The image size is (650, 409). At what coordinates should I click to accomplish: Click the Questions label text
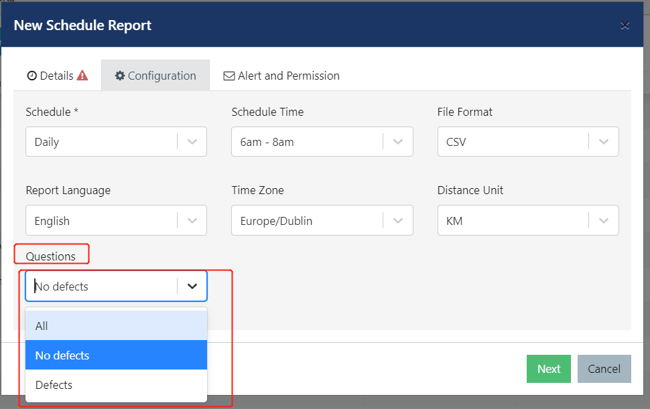[50, 256]
